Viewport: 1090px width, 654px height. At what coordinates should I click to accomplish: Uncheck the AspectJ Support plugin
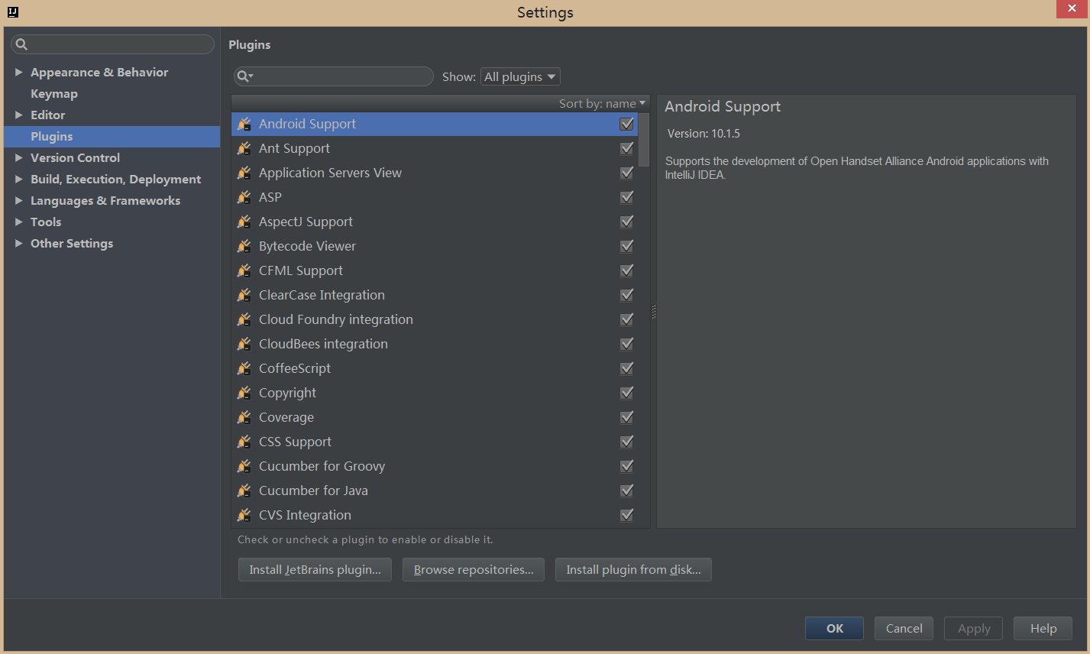click(627, 222)
